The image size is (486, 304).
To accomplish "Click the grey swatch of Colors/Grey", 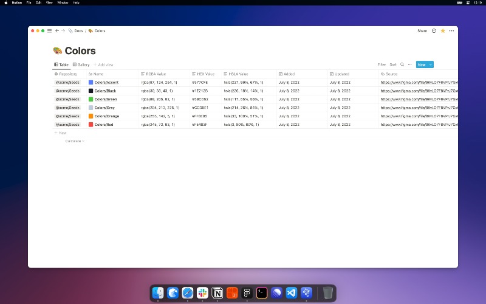I will [91, 108].
